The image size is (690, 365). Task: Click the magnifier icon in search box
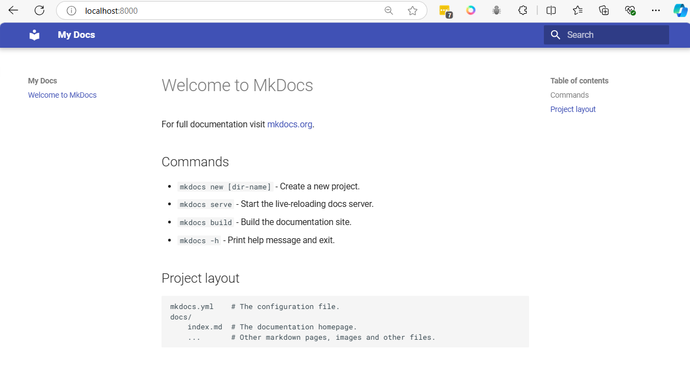pos(555,35)
